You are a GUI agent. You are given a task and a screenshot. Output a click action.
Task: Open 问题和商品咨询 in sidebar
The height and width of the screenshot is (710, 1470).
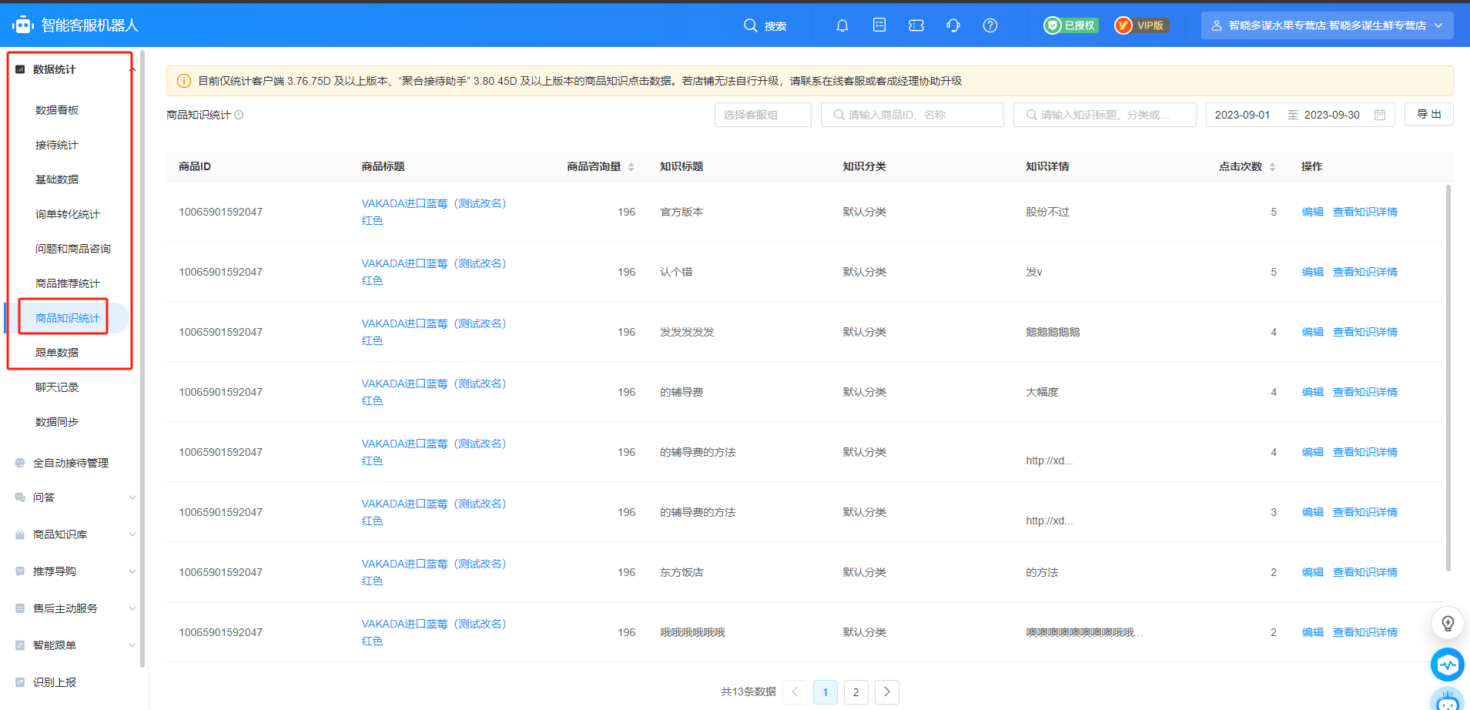coord(73,249)
